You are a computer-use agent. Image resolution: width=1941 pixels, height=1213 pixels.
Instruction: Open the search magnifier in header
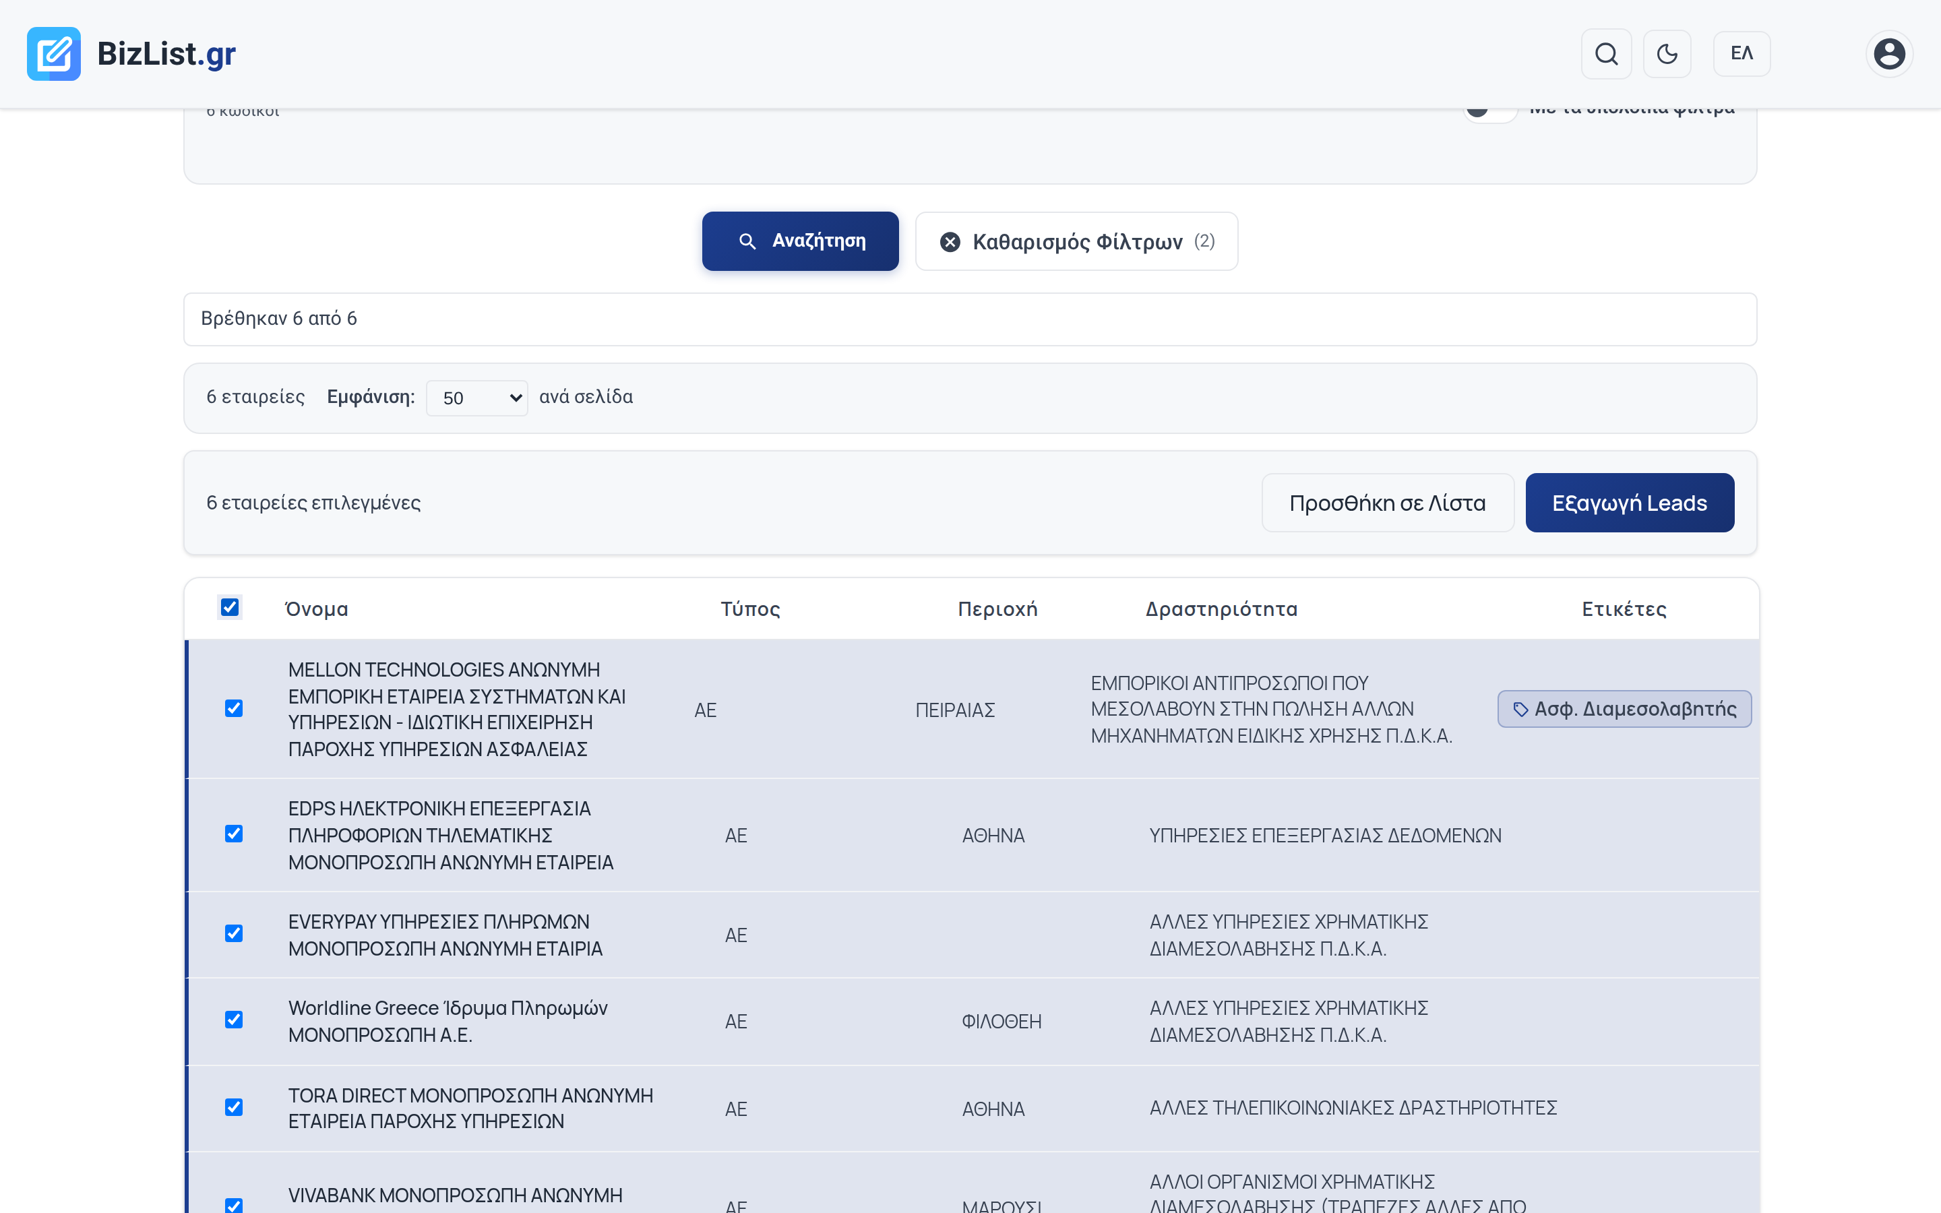click(1606, 54)
